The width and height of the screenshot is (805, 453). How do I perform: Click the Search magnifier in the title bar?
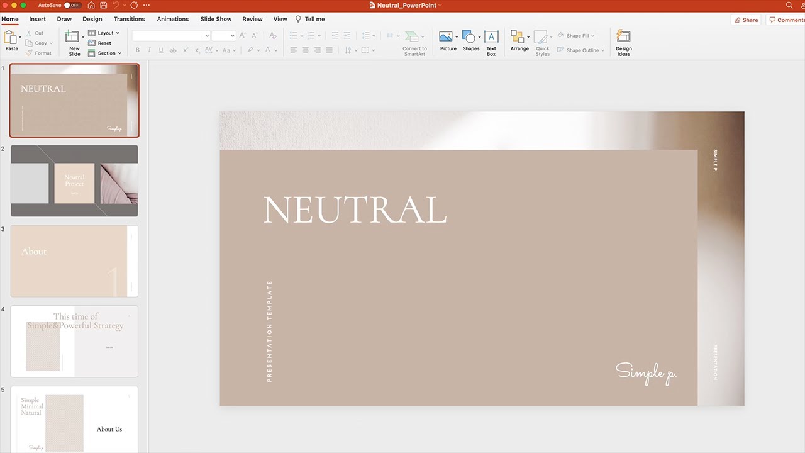pyautogui.click(x=789, y=5)
